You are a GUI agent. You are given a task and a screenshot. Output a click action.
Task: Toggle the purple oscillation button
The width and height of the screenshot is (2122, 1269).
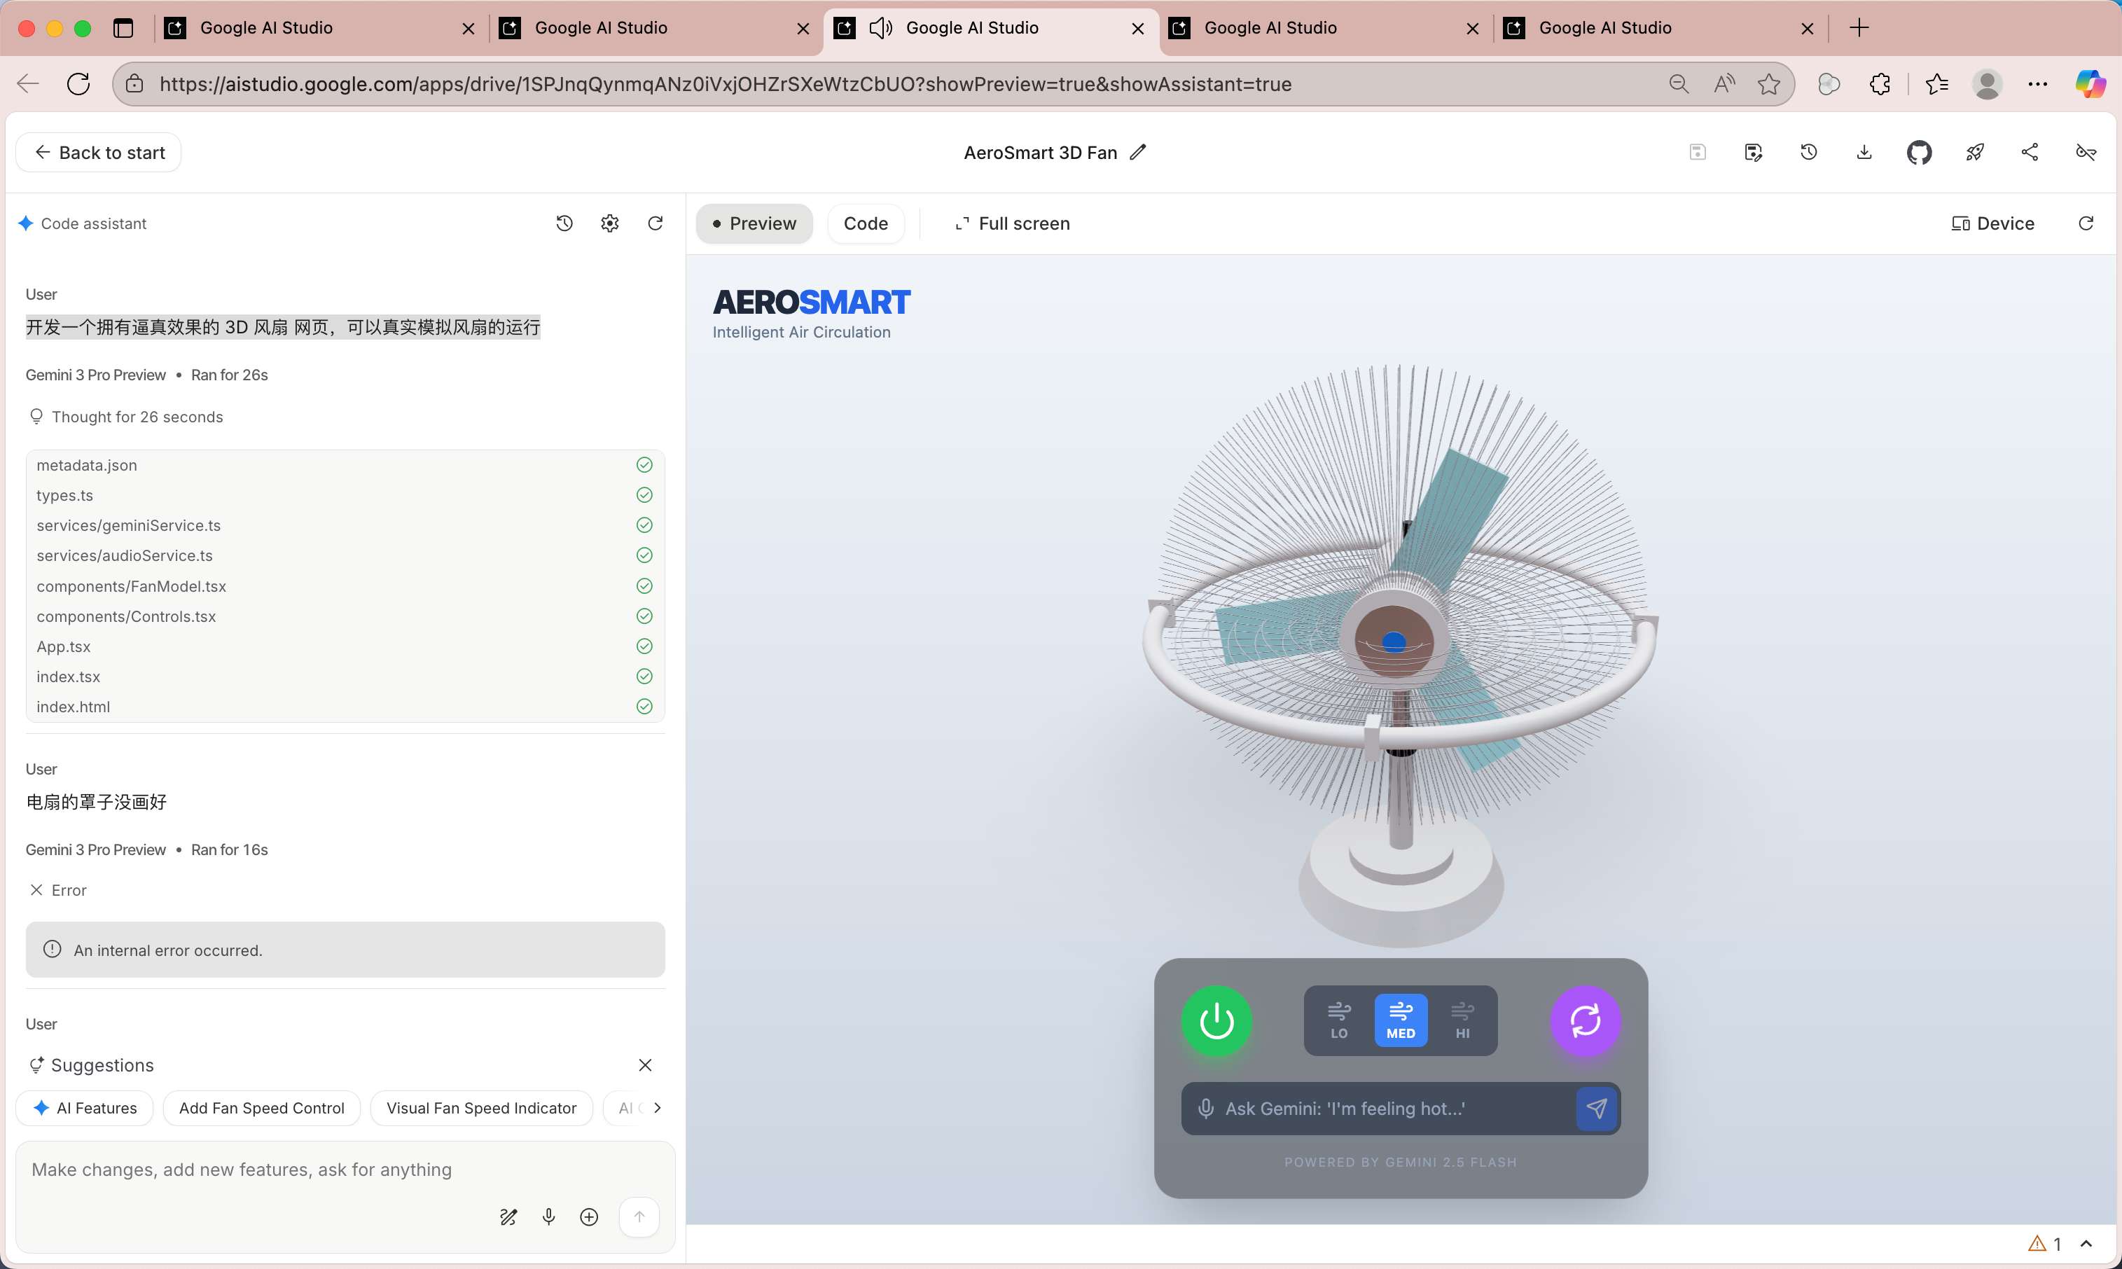(1585, 1020)
